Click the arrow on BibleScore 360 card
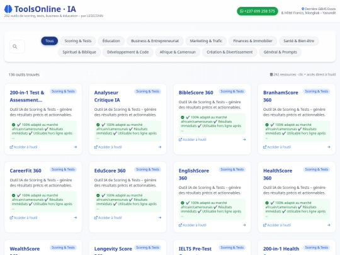Viewport: 340px width, 255px height. pyautogui.click(x=244, y=140)
